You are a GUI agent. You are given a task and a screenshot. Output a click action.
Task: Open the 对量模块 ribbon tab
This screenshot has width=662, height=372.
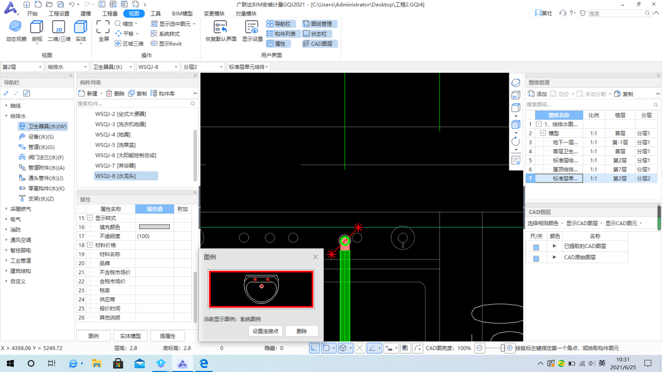click(246, 13)
